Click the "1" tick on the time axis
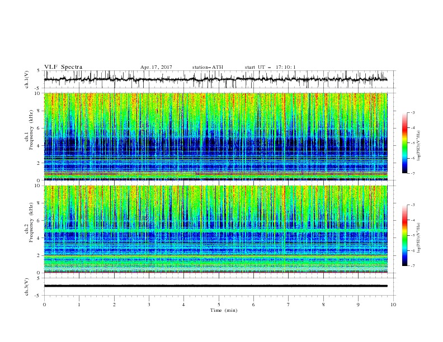This screenshot has height=342, width=443. [x=79, y=305]
